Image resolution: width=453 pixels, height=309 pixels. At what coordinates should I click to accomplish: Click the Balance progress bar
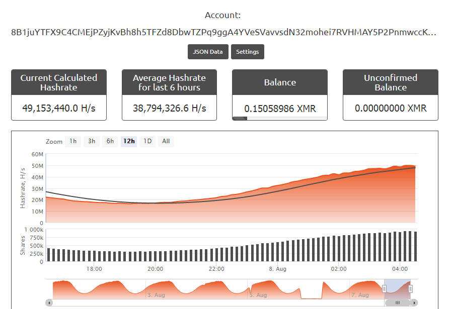click(279, 117)
